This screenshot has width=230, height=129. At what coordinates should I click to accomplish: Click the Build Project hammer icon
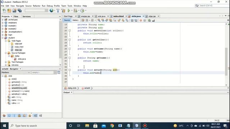coord(58,10)
